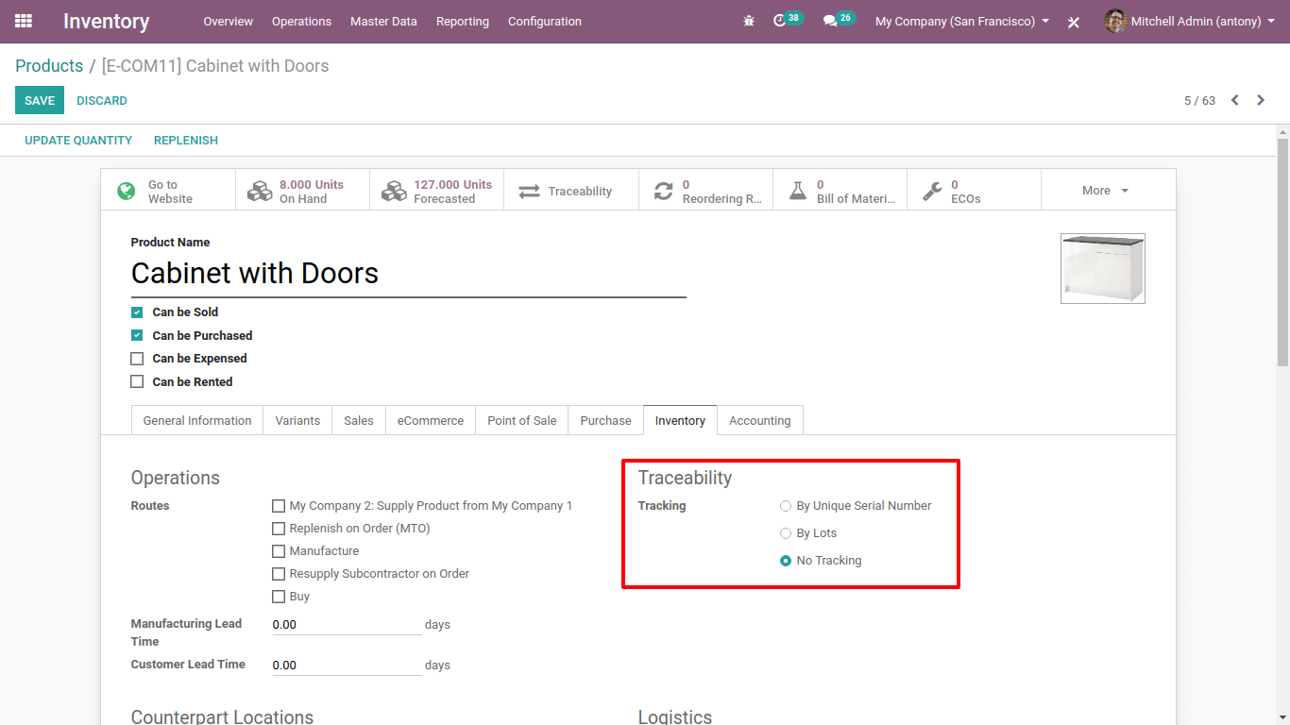Screen dimensions: 1290x725
Task: Switch to Inventory tab
Action: (680, 421)
